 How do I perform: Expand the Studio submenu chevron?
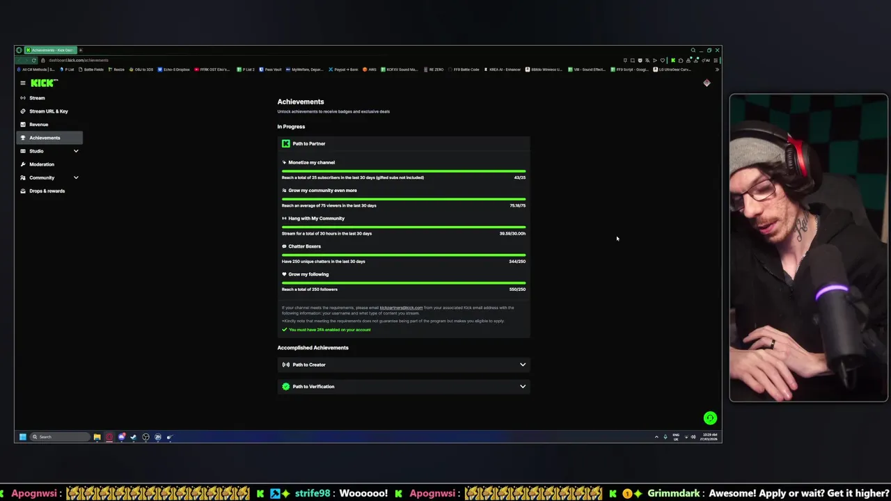click(76, 151)
